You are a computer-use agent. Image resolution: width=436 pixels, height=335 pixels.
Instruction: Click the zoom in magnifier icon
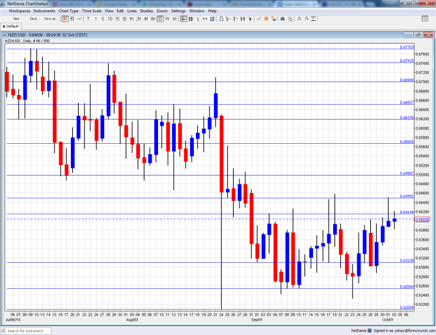coord(299,19)
